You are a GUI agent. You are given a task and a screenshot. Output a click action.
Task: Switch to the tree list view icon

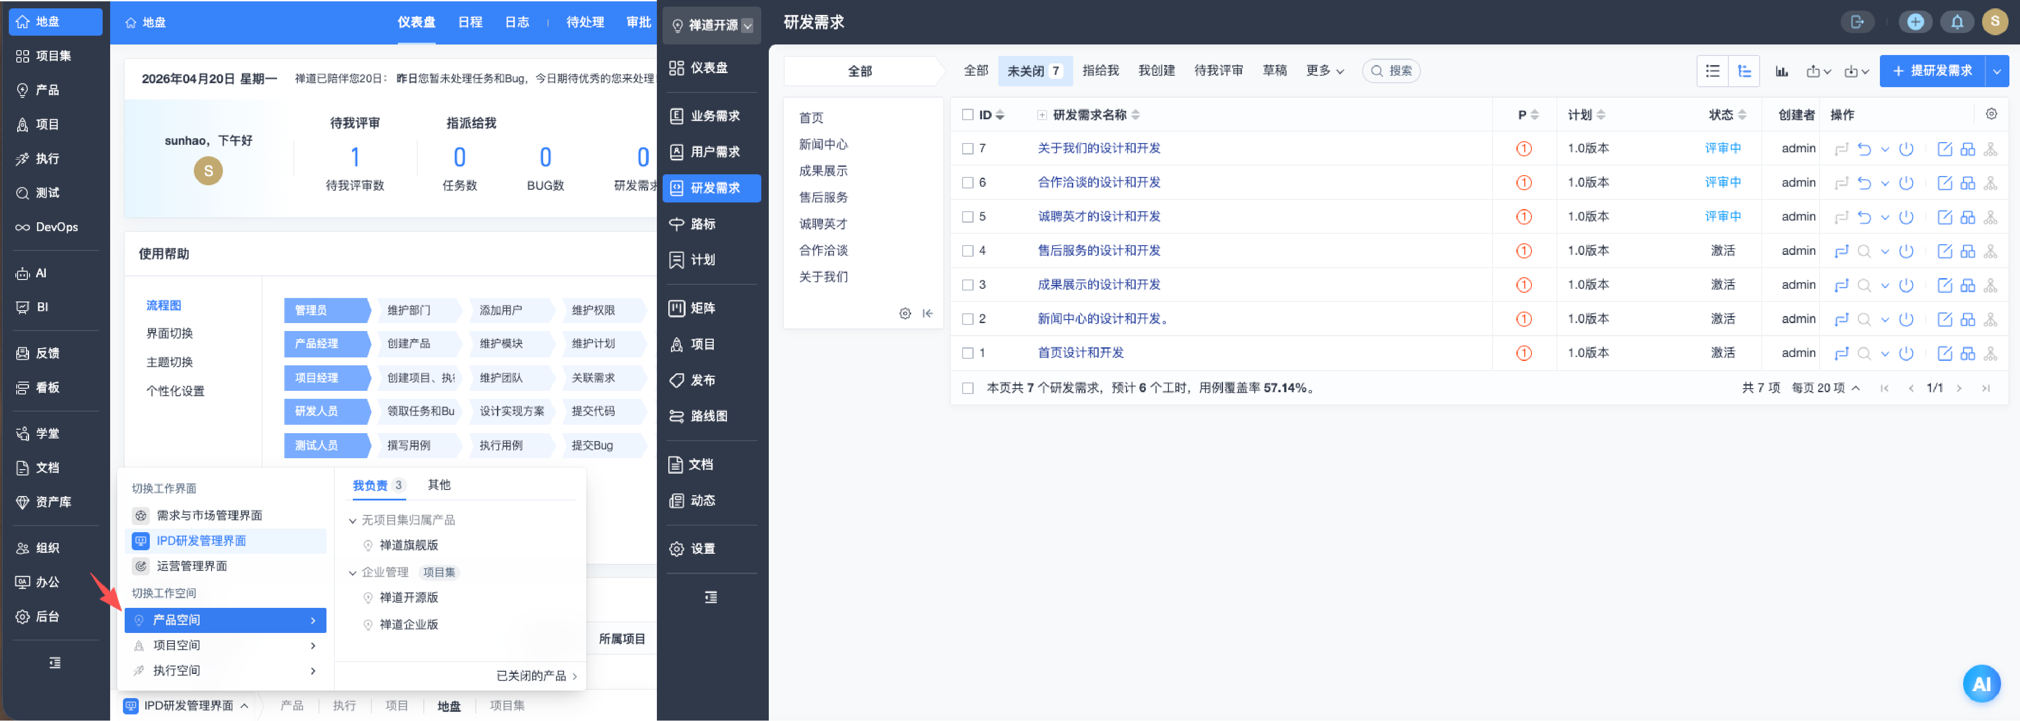pyautogui.click(x=1744, y=70)
